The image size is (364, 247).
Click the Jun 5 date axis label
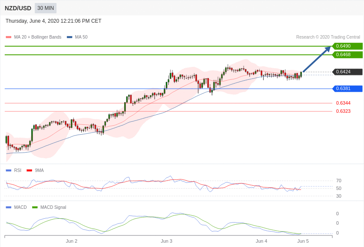303,241
